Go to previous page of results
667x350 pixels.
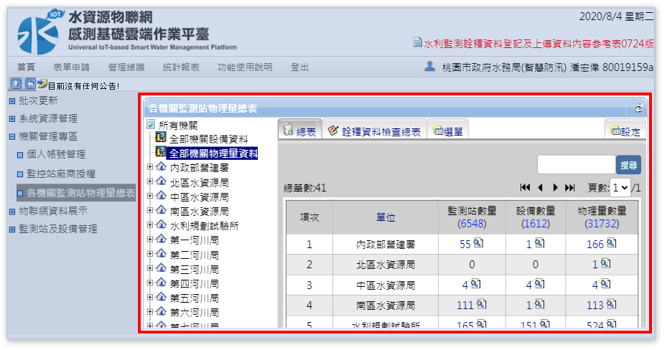540,187
